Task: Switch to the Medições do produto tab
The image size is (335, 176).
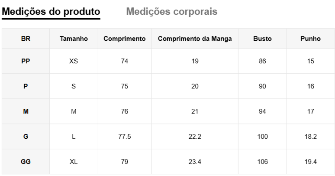Action: click(x=51, y=12)
